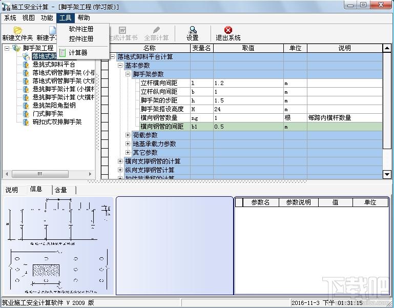Image resolution: width=394 pixels, height=308 pixels.
Task: Click the red 退出系统 exit icon
Action: tap(228, 30)
